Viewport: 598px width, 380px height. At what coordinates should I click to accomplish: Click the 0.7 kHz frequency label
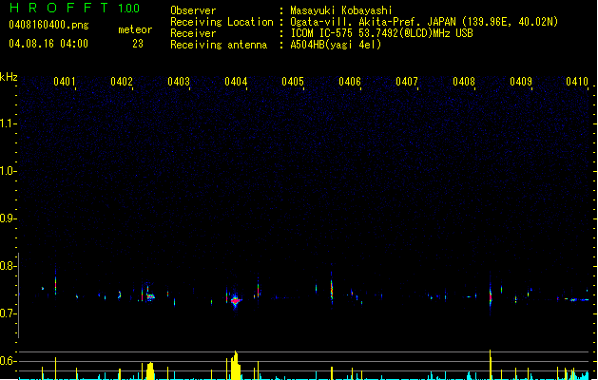pos(8,313)
